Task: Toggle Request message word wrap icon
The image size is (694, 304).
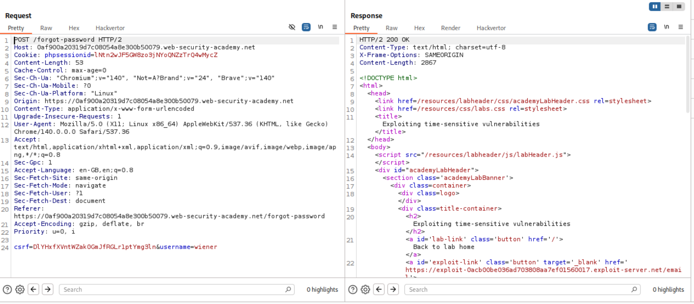Action: [x=306, y=27]
